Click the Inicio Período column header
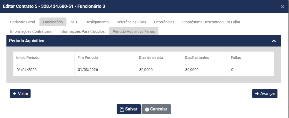 (x=28, y=58)
